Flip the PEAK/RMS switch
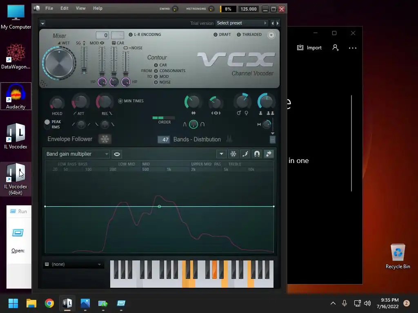The image size is (418, 313). tap(47, 124)
